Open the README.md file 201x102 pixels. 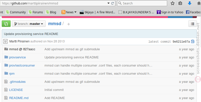[x=19, y=98]
